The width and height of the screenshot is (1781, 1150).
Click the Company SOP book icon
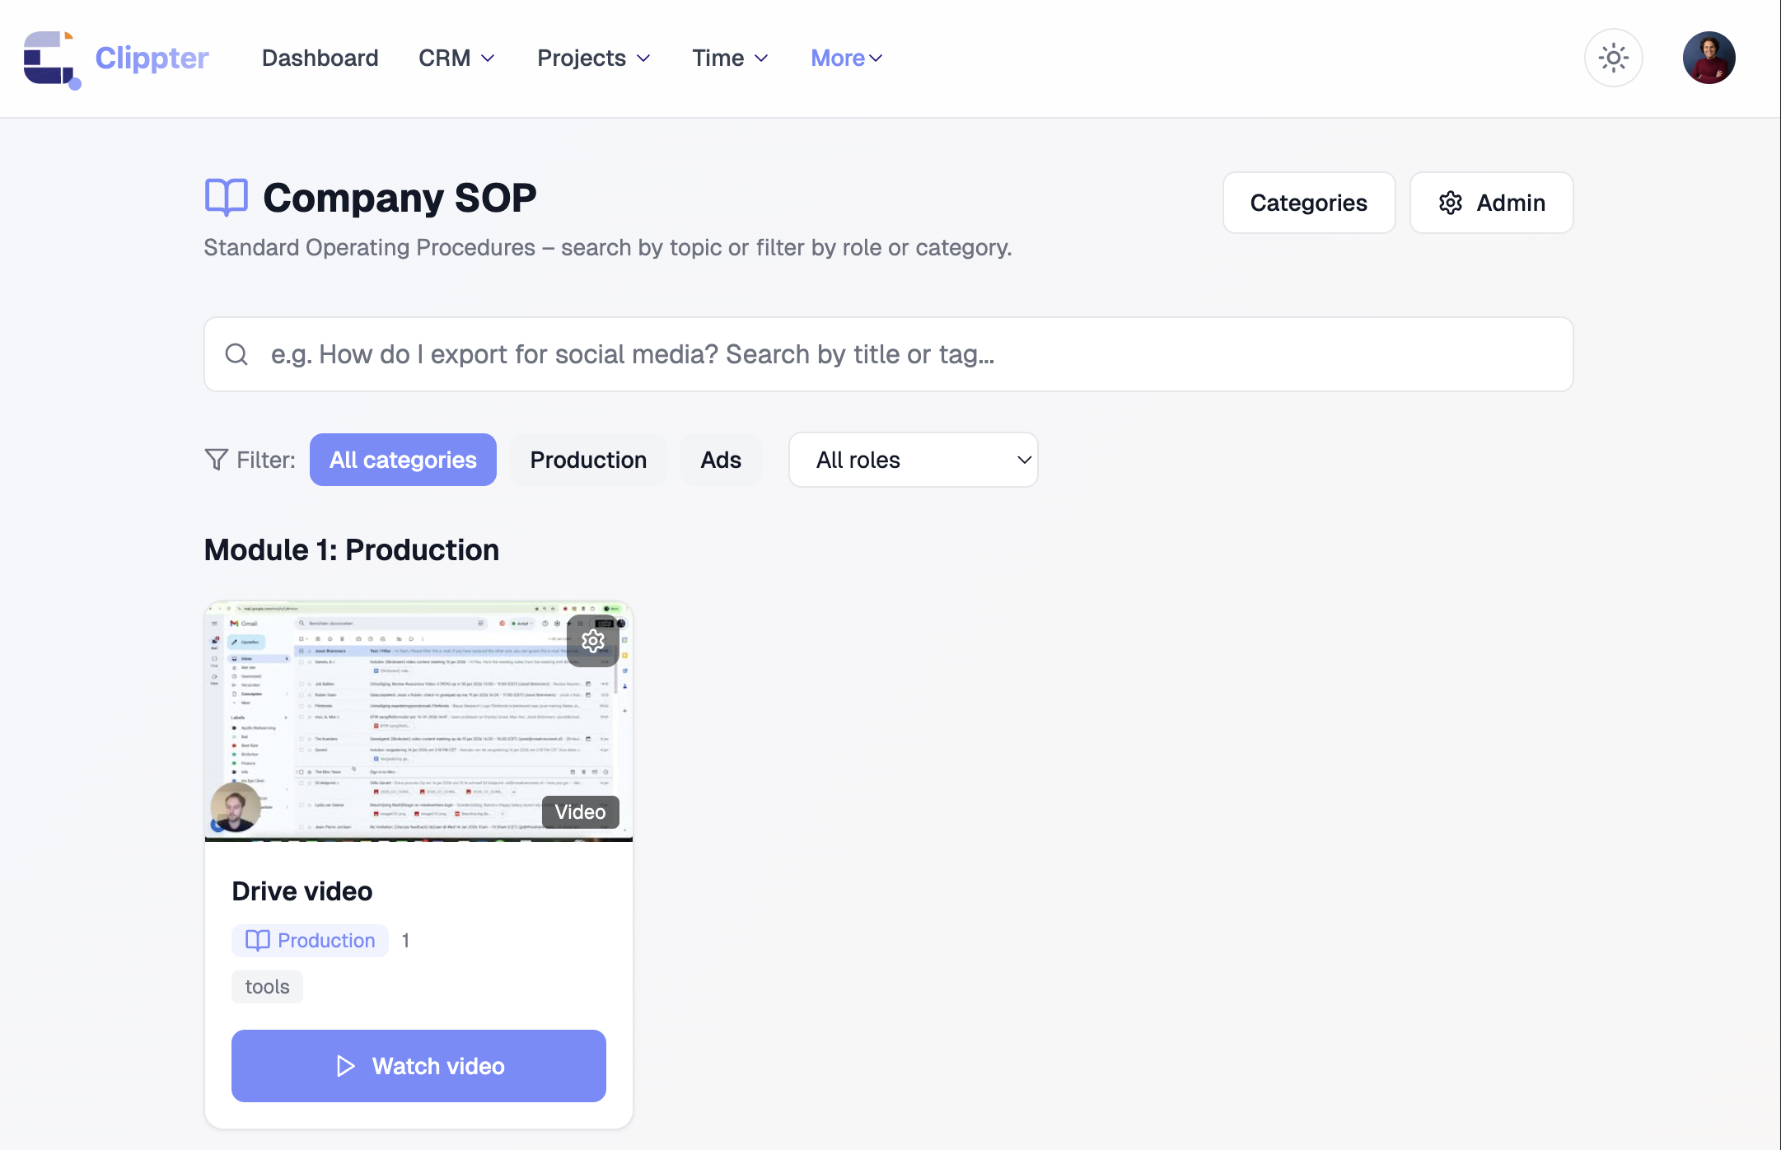tap(226, 198)
